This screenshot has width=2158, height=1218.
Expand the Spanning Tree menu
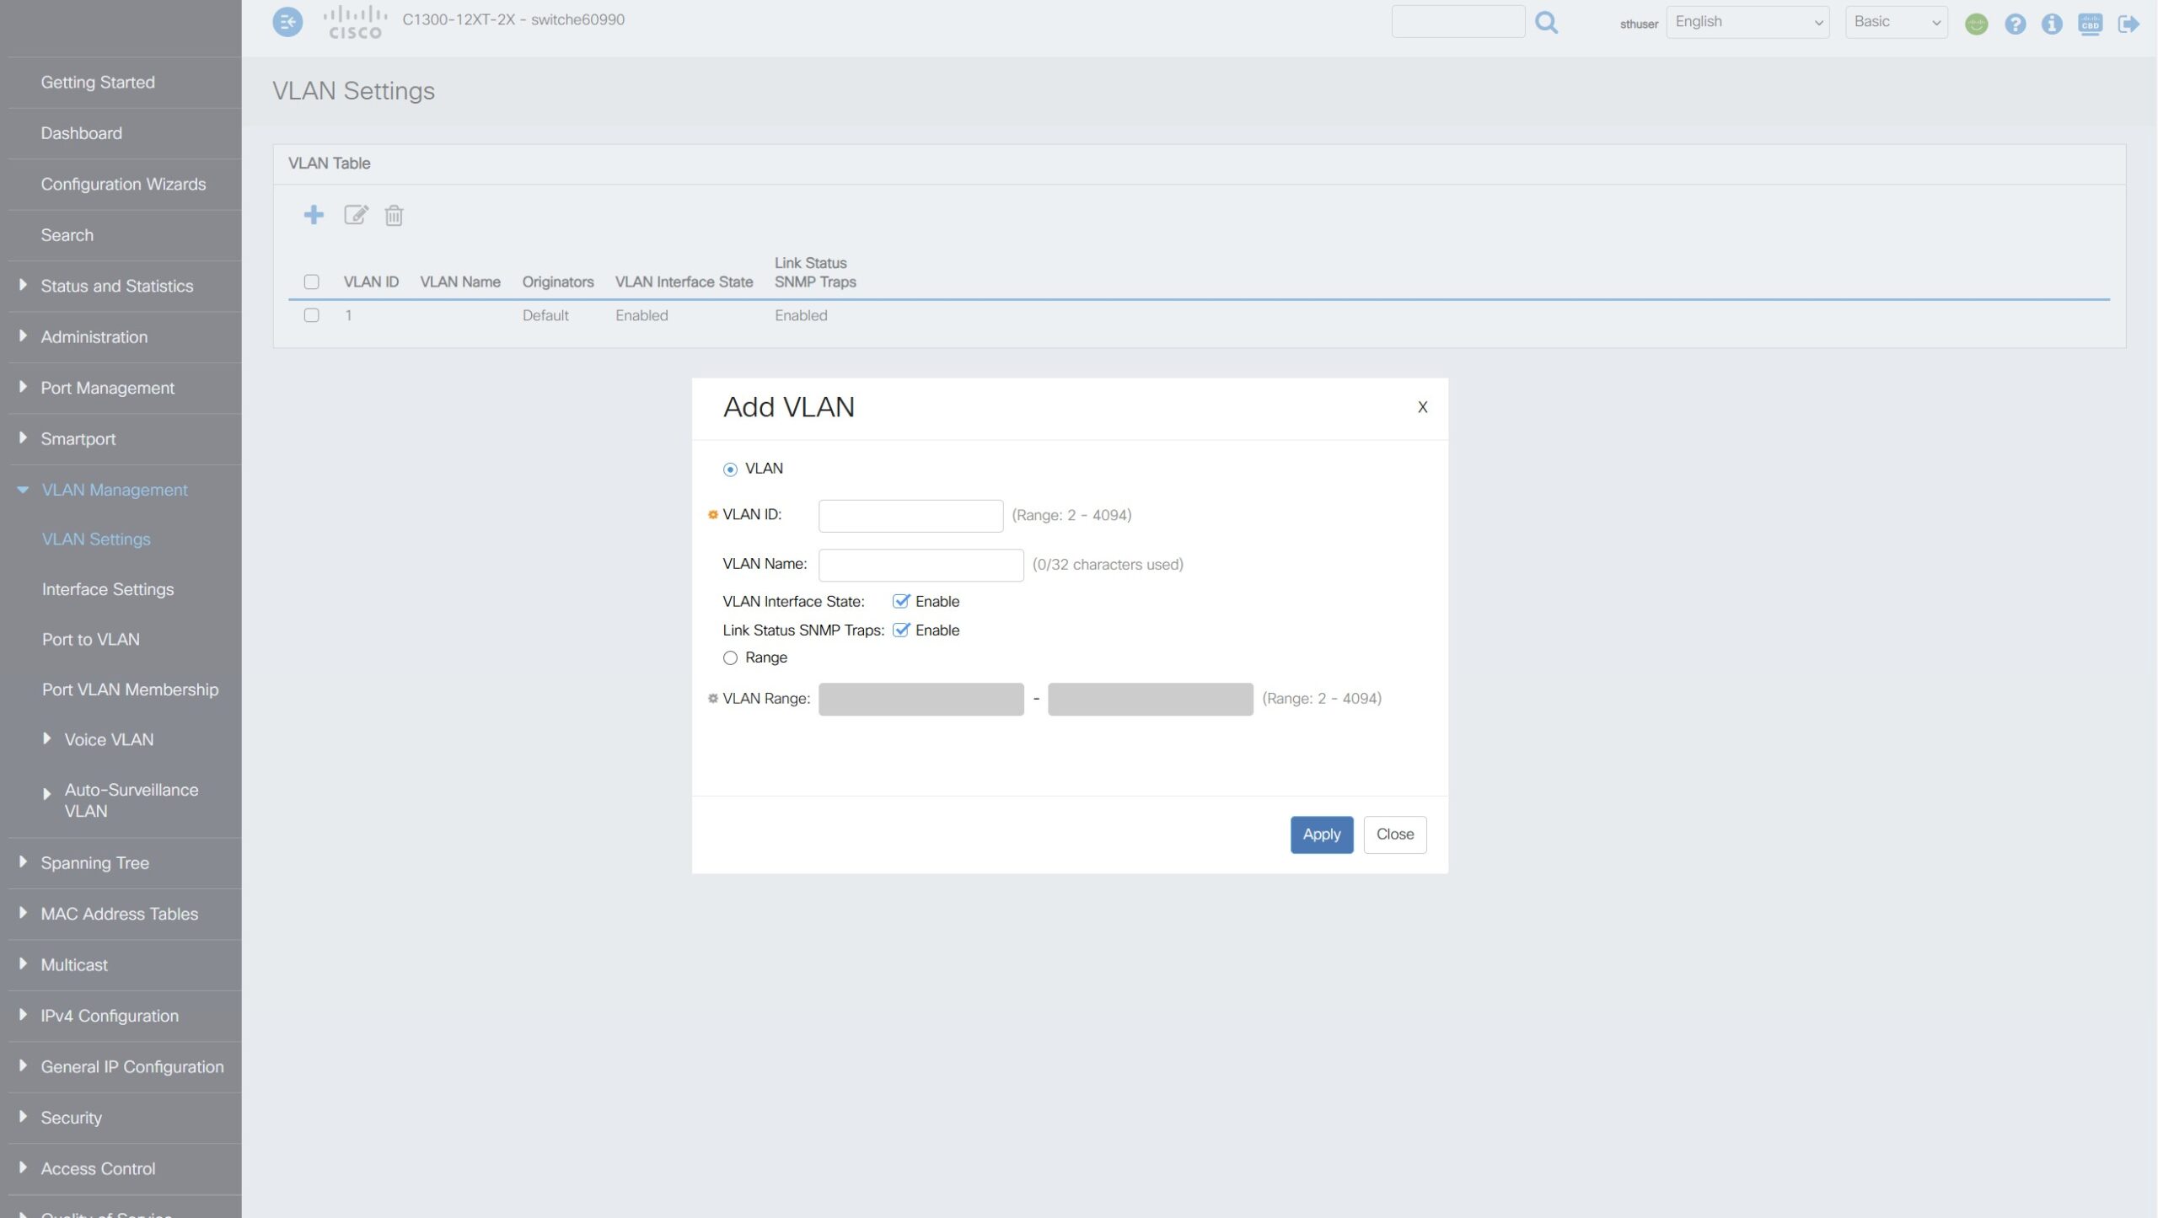95,862
